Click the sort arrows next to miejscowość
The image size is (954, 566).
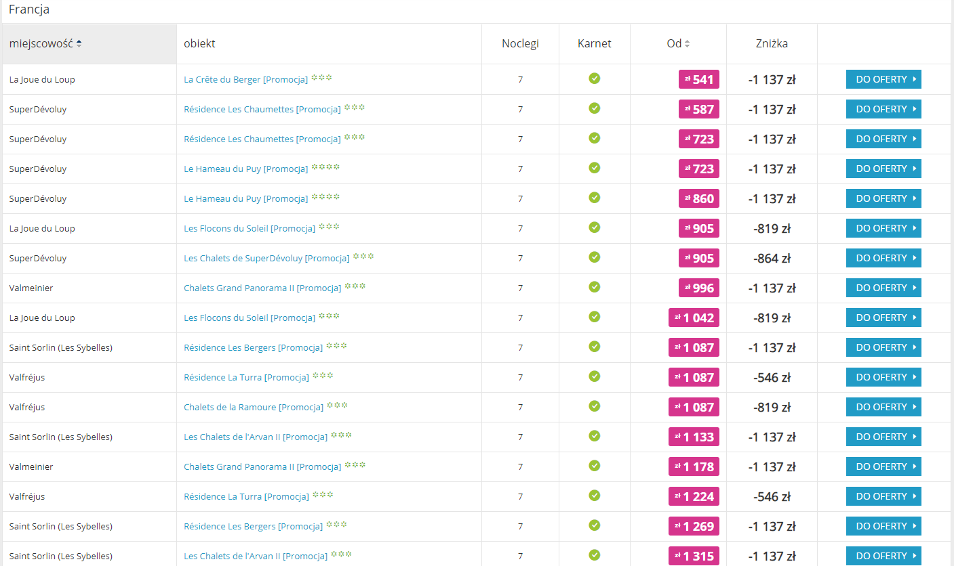tap(79, 44)
